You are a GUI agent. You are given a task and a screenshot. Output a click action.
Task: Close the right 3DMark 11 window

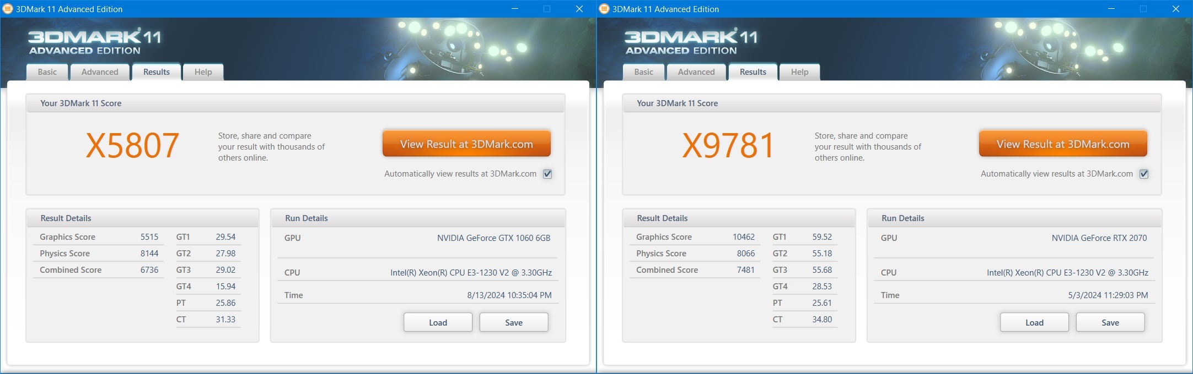coord(1176,9)
